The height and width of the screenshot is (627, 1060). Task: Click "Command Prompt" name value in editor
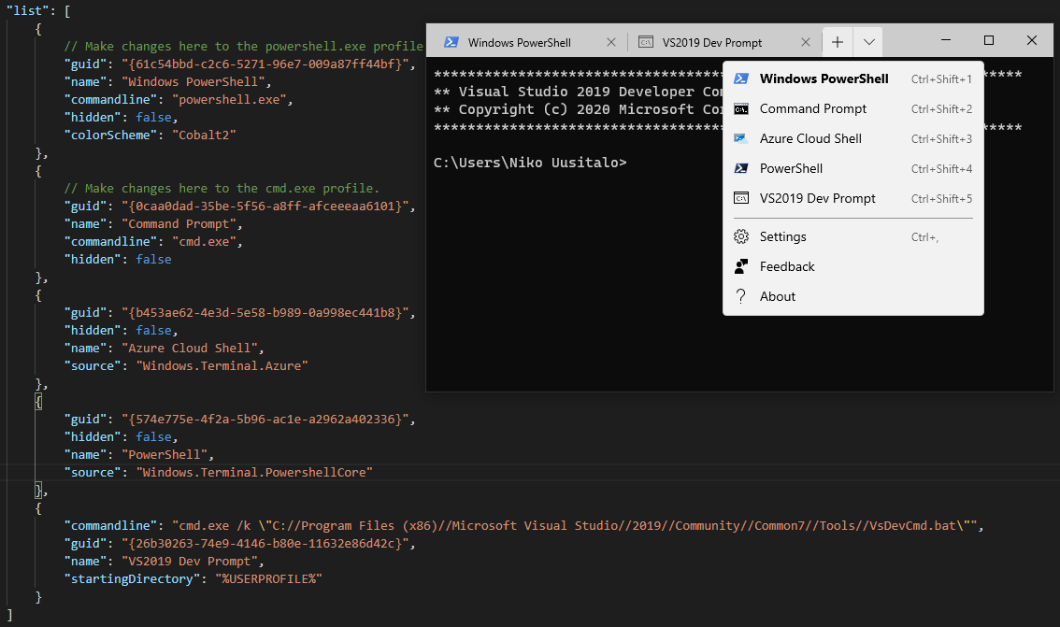(179, 223)
